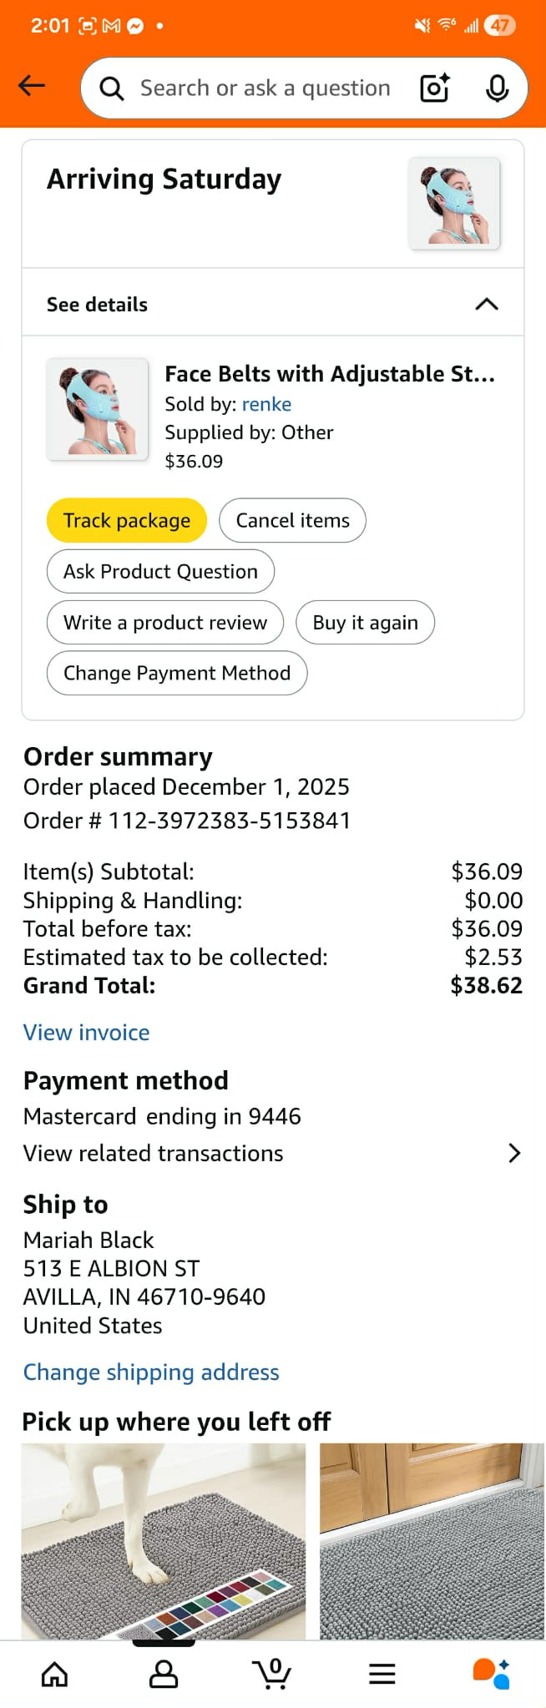Image resolution: width=546 pixels, height=1708 pixels.
Task: Choose Write a product review
Action: (165, 623)
